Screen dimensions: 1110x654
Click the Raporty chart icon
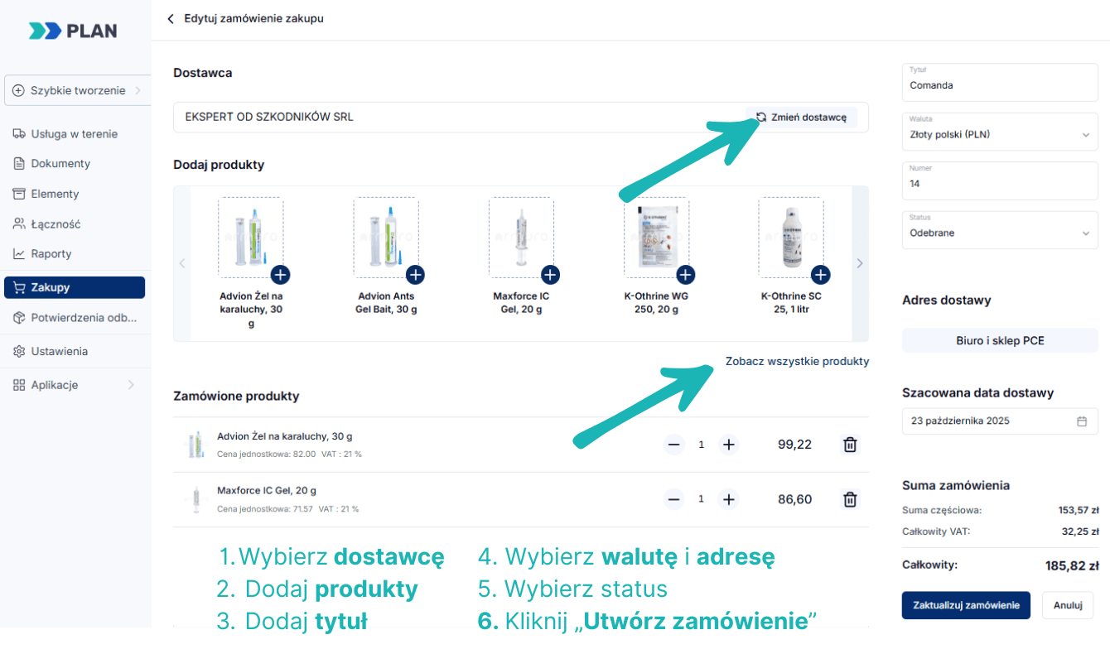pyautogui.click(x=19, y=253)
